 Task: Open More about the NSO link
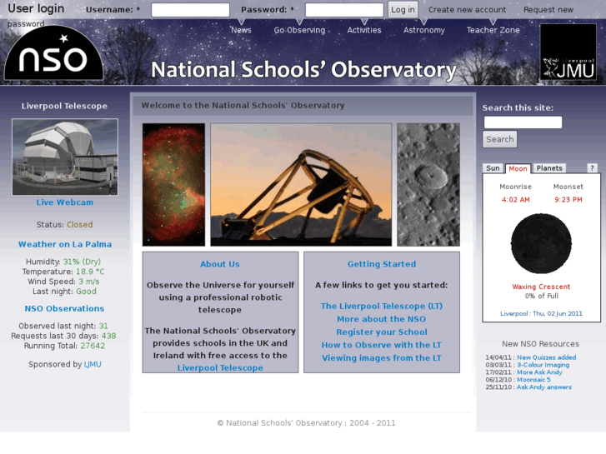[x=382, y=319]
